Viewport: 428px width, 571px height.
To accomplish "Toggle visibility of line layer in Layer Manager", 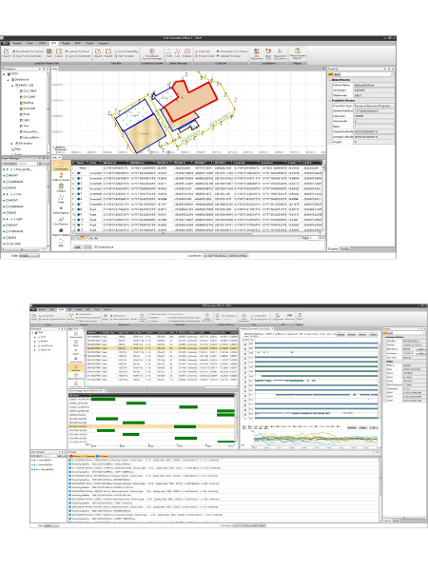I will pos(4,194).
